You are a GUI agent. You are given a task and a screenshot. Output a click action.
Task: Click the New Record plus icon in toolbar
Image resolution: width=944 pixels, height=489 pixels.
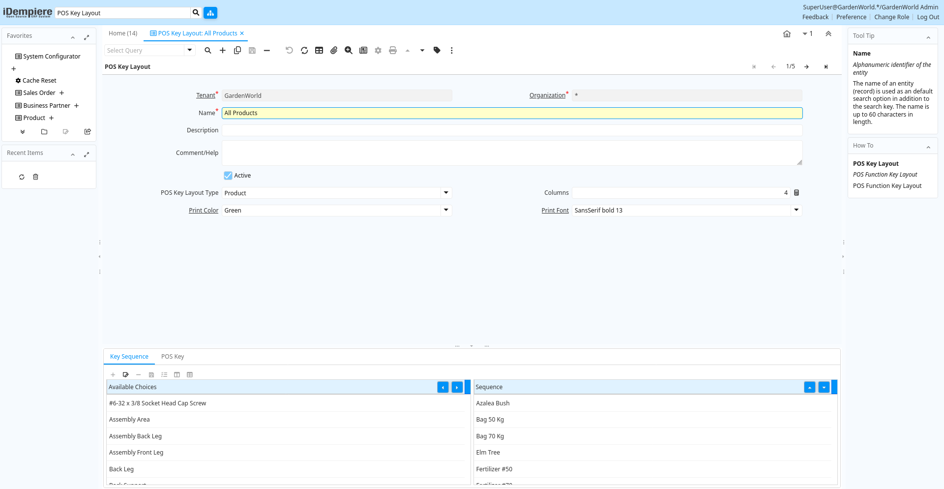click(x=223, y=50)
